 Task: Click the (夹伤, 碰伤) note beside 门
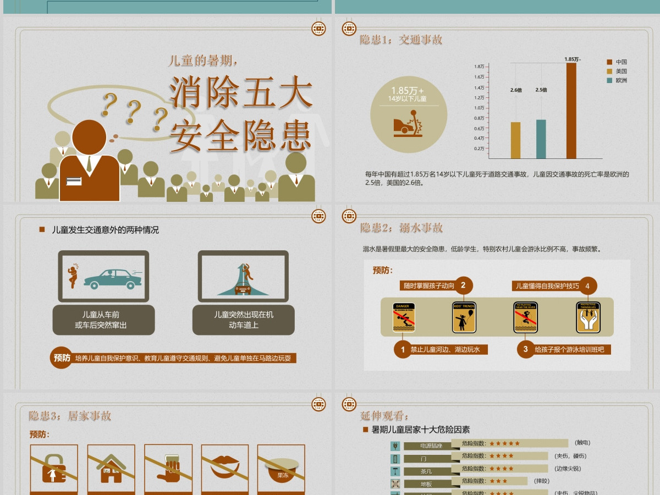571,456
